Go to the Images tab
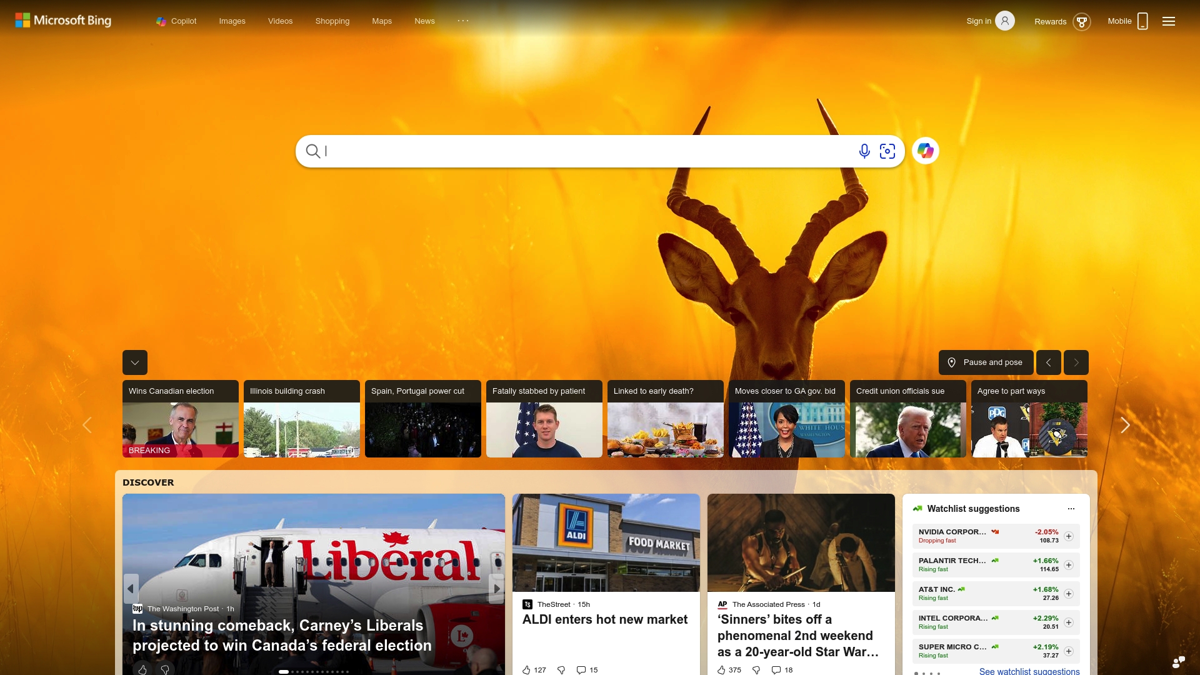 pos(232,21)
